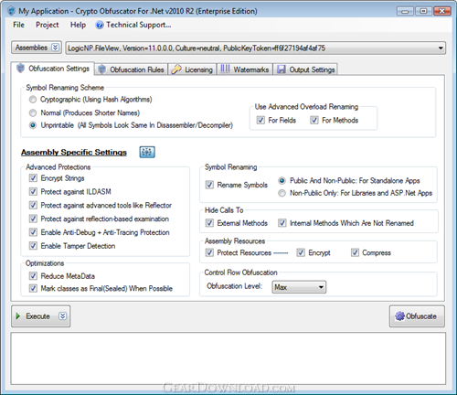This screenshot has height=395, width=457.
Task: Select Unprintable renaming scheme
Action: 33,125
